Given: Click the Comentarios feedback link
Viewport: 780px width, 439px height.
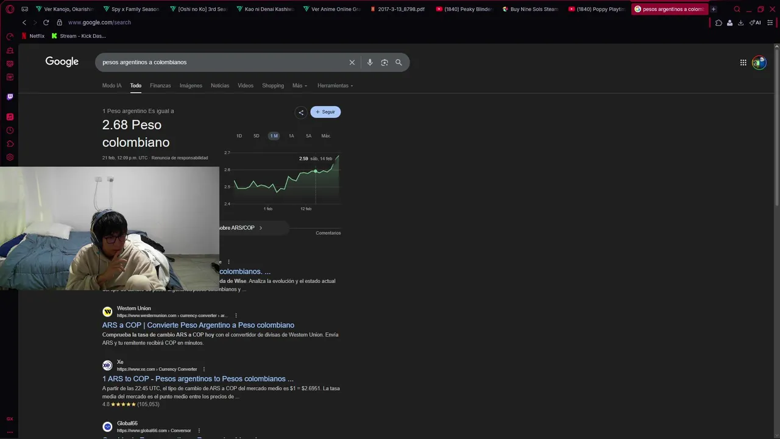Looking at the screenshot, I should 328,233.
